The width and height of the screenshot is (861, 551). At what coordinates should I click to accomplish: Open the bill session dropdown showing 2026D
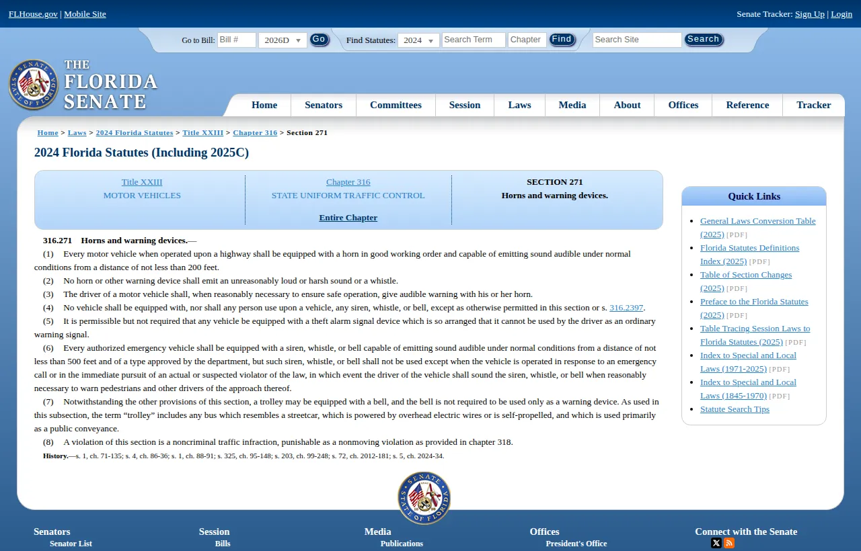click(x=283, y=40)
